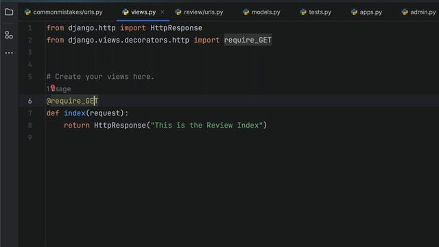The width and height of the screenshot is (439, 247).
Task: Click the comment '# Create your views here.'
Action: [100, 77]
